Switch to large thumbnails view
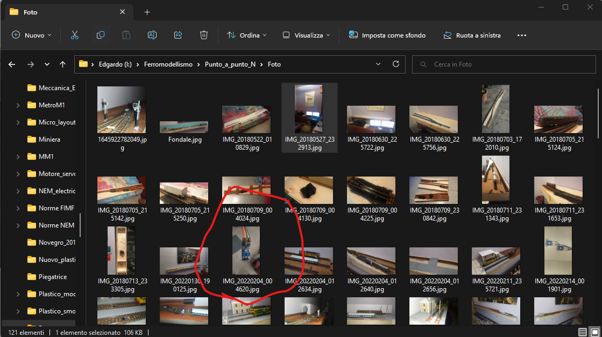This screenshot has width=602, height=337. 593,332
